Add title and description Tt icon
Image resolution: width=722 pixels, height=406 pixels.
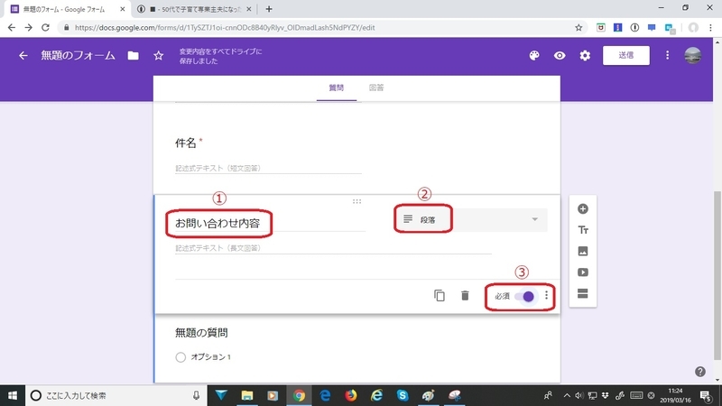[x=582, y=230]
